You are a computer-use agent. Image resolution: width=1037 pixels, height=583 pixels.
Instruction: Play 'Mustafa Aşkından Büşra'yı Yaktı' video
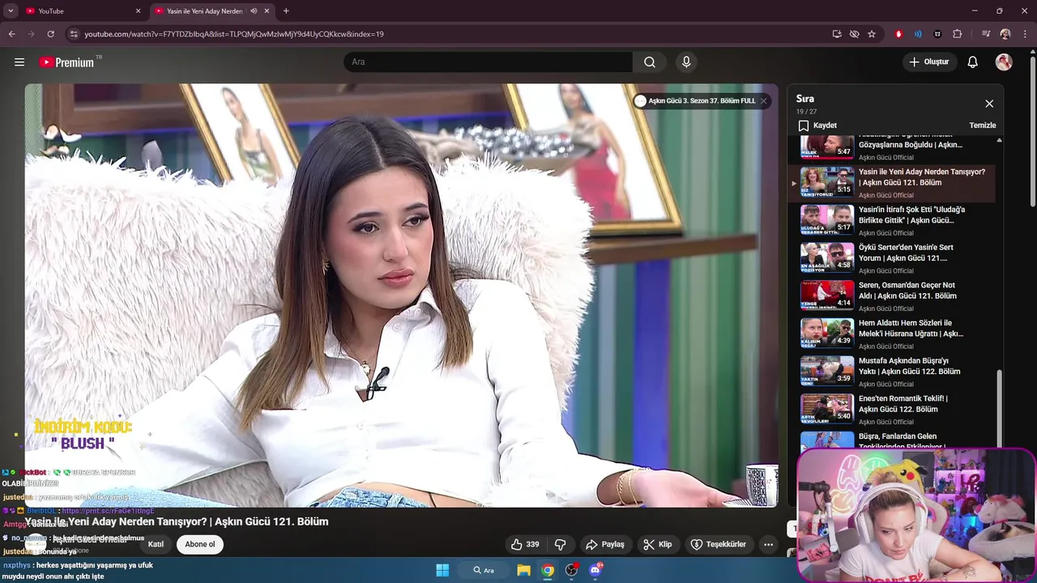893,372
